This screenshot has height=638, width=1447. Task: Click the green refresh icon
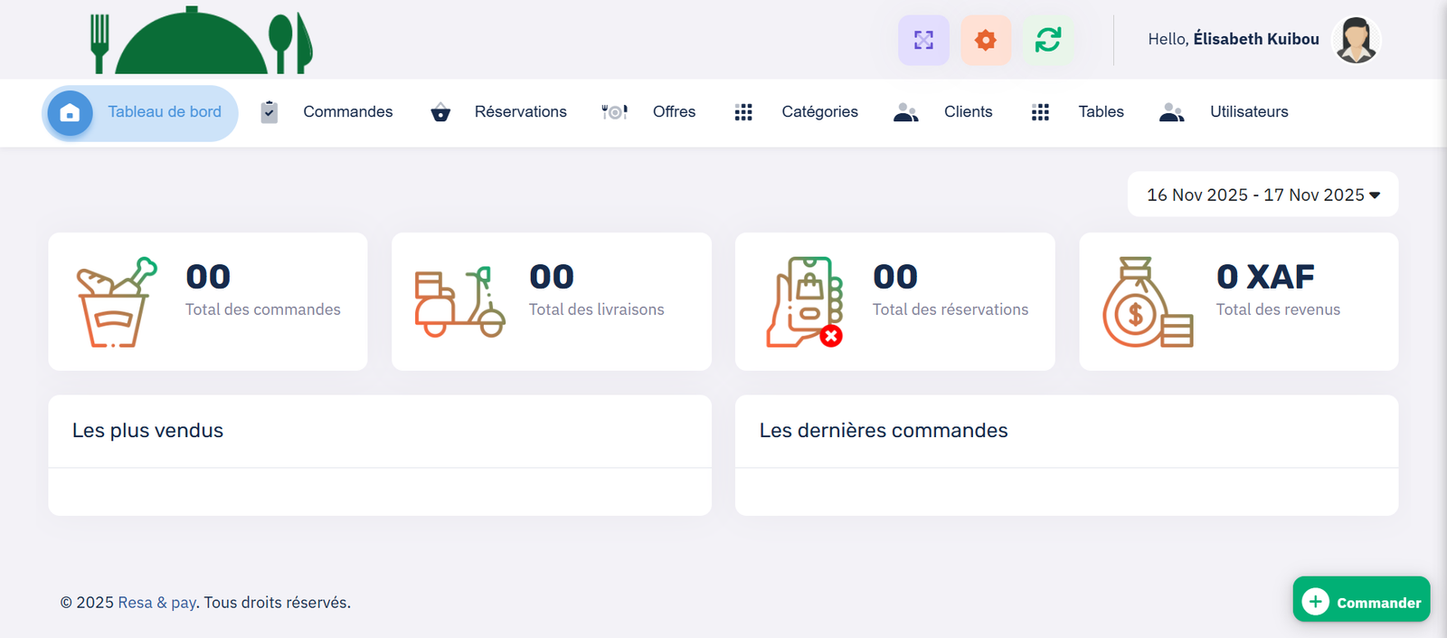click(1048, 40)
